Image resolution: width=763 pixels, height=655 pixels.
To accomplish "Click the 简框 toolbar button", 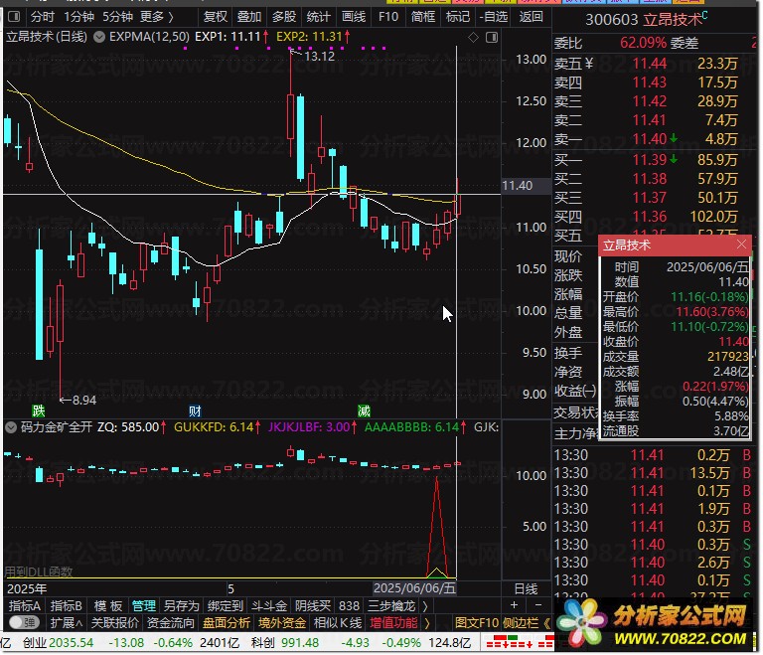I will point(422,17).
